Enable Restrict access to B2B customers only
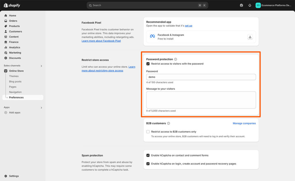 tap(148, 132)
